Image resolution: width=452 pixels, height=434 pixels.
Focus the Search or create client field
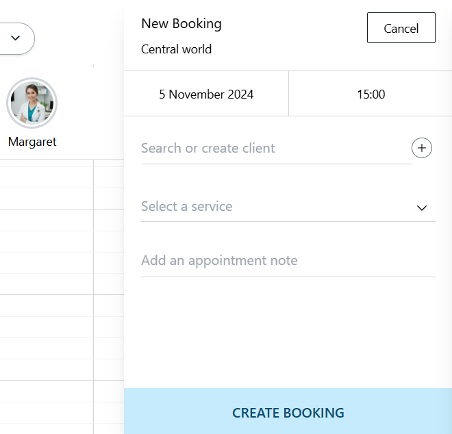pos(275,149)
